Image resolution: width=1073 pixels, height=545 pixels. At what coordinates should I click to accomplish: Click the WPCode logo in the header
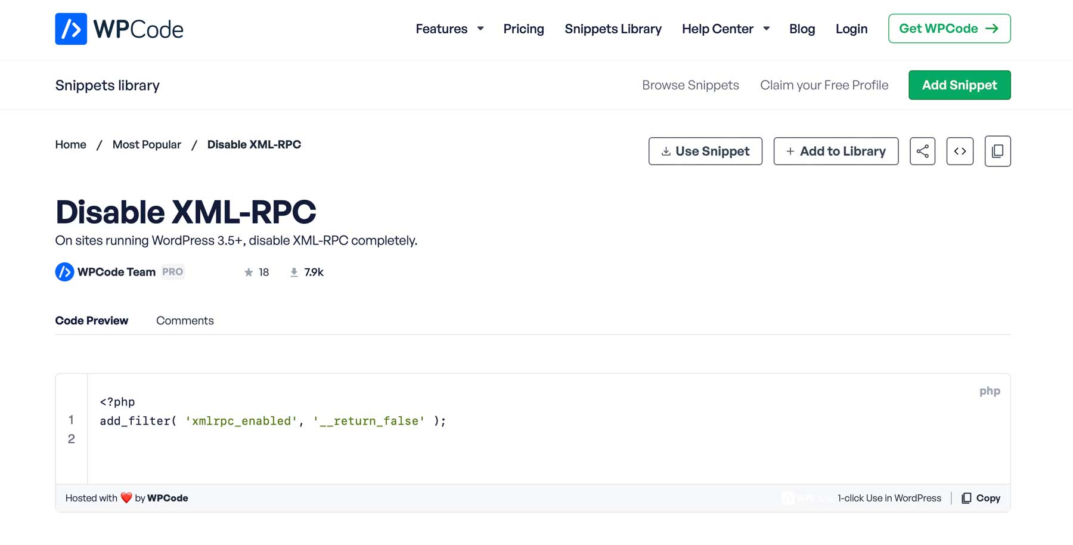coord(119,28)
